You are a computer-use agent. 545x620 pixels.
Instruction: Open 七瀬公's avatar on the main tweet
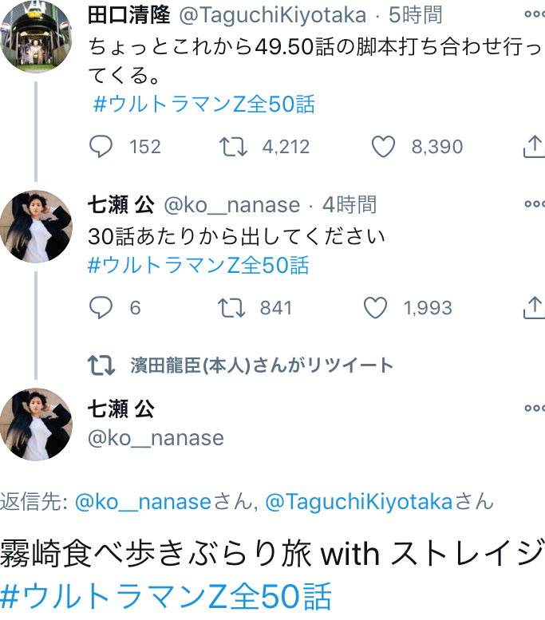(36, 425)
